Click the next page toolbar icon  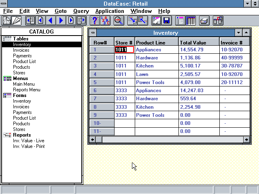(71, 21)
